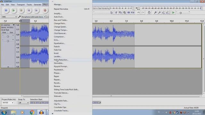Click the Selection Start time field
The height and width of the screenshot is (115, 205).
tap(39, 103)
